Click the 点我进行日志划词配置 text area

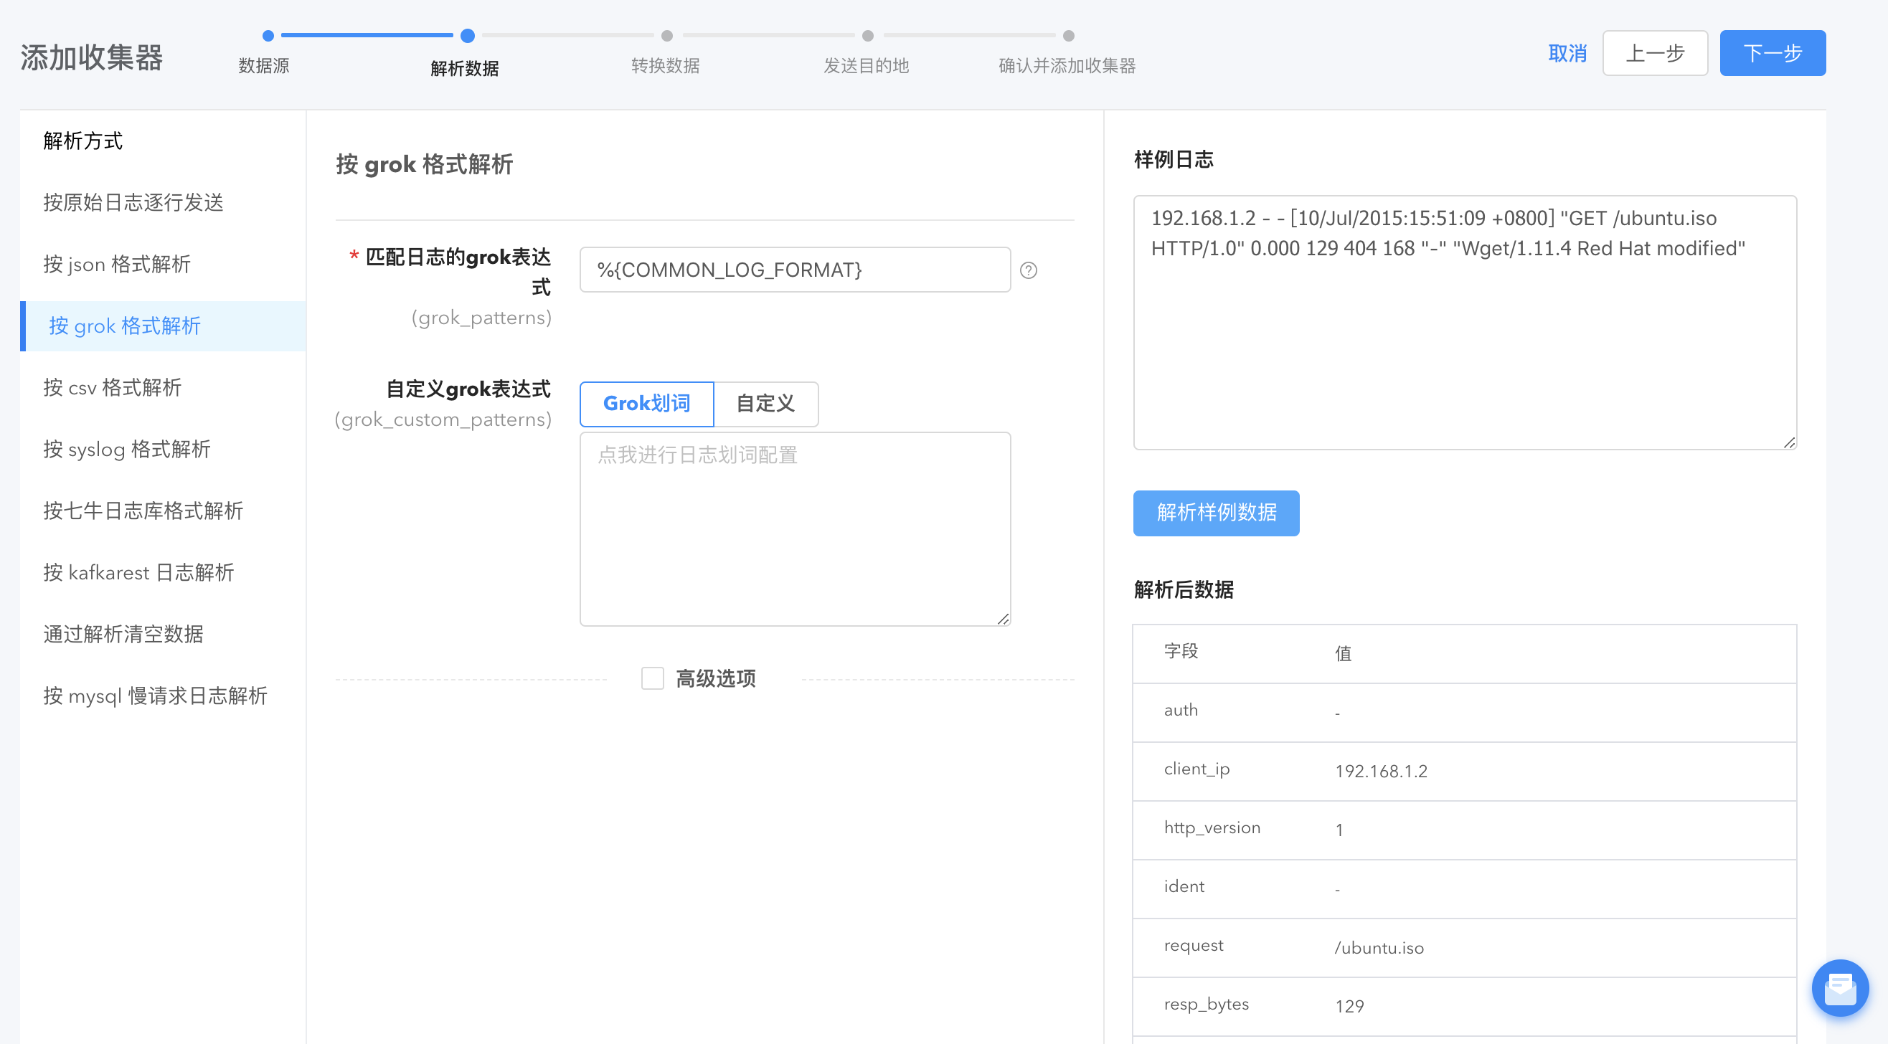click(795, 529)
